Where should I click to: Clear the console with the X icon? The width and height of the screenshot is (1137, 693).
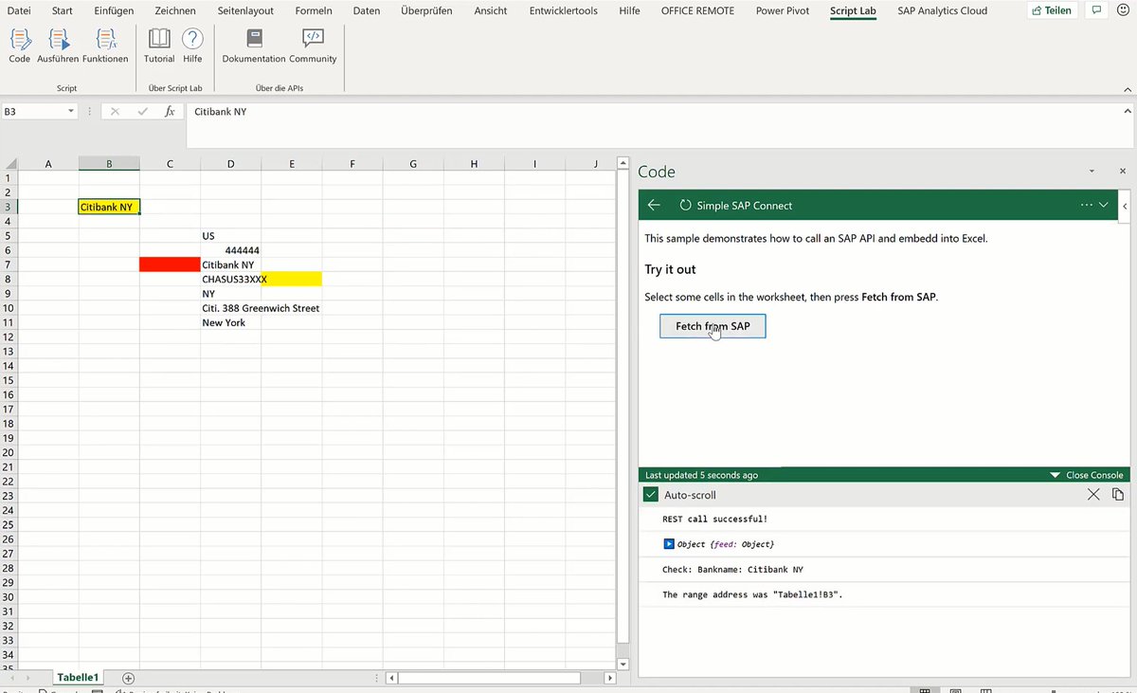pyautogui.click(x=1093, y=495)
